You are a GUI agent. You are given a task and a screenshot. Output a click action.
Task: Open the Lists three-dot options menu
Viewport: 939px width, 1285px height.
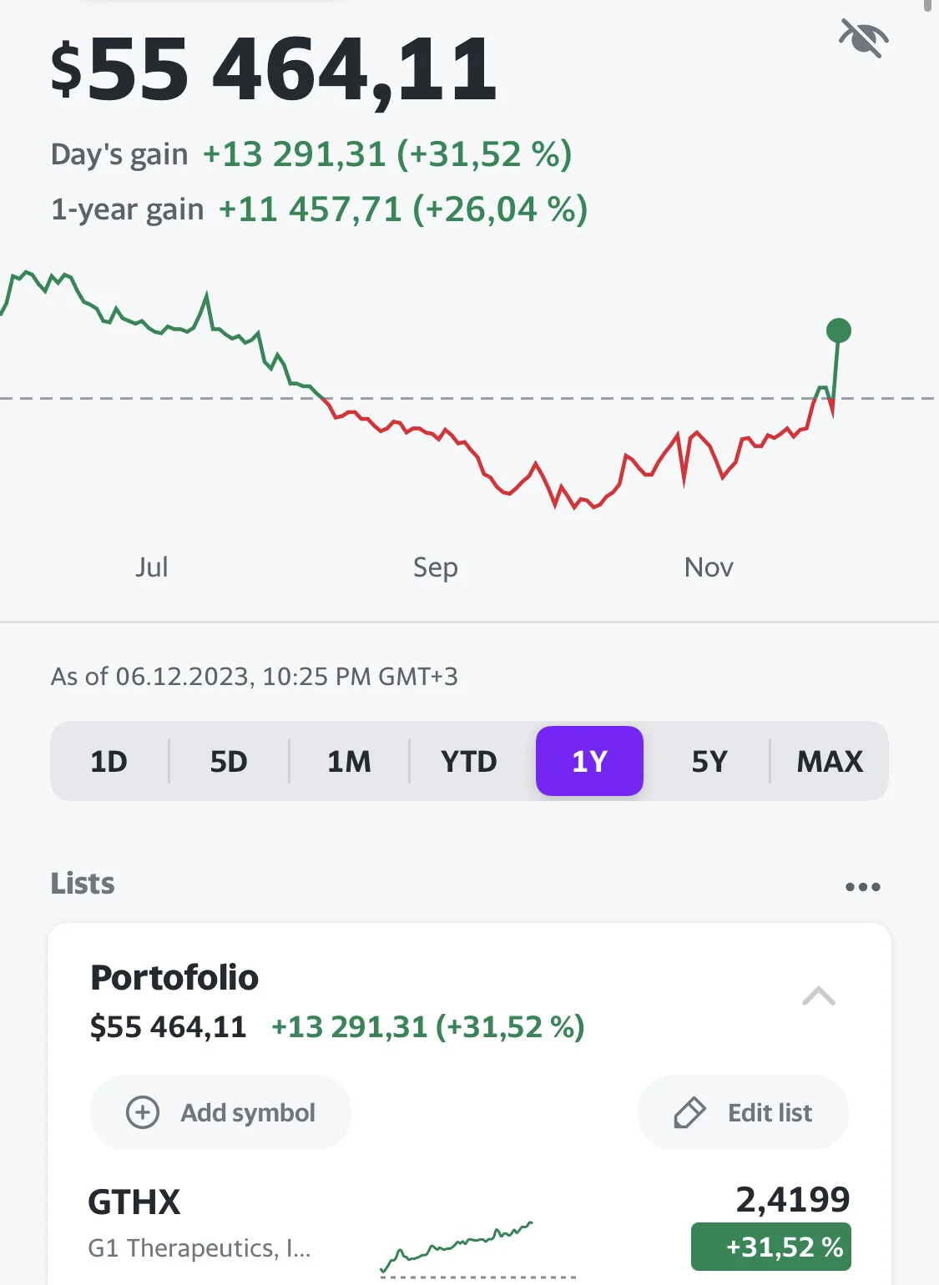[863, 886]
